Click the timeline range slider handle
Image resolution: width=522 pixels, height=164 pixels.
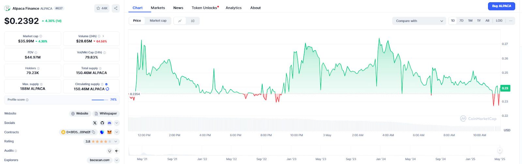pyautogui.click(x=499, y=150)
